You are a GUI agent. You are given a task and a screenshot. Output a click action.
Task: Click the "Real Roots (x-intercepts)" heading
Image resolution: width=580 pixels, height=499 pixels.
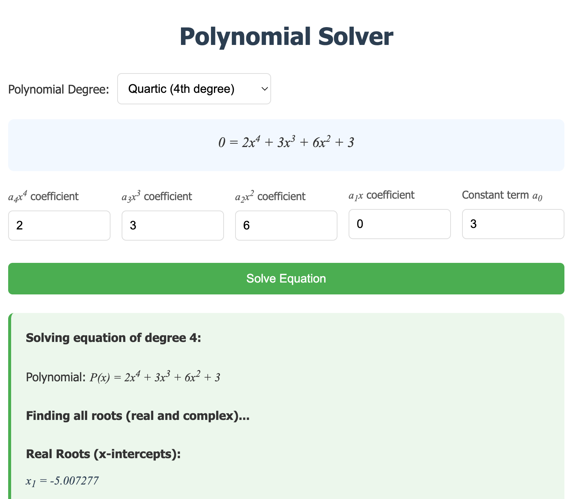103,454
